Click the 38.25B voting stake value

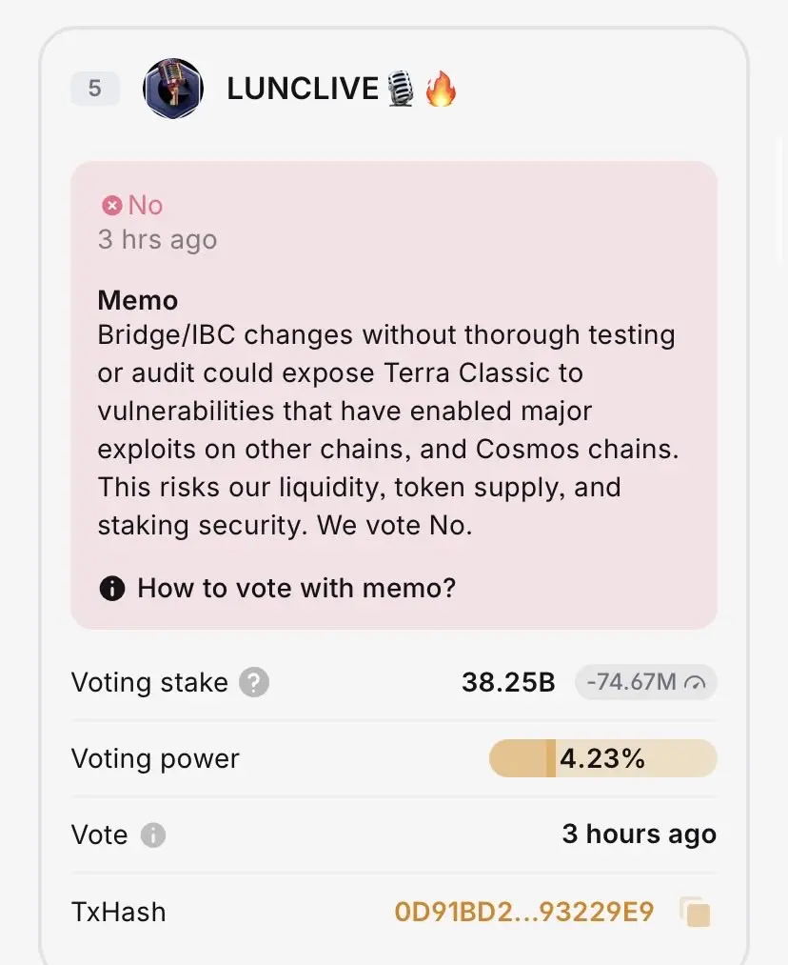point(508,682)
